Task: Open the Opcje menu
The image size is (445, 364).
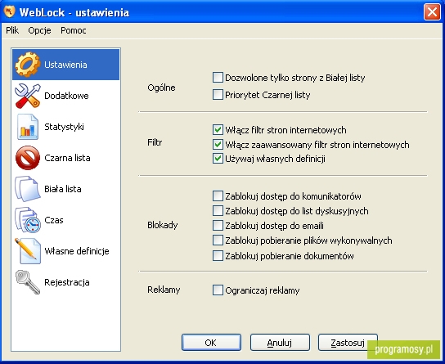Action: tap(39, 30)
